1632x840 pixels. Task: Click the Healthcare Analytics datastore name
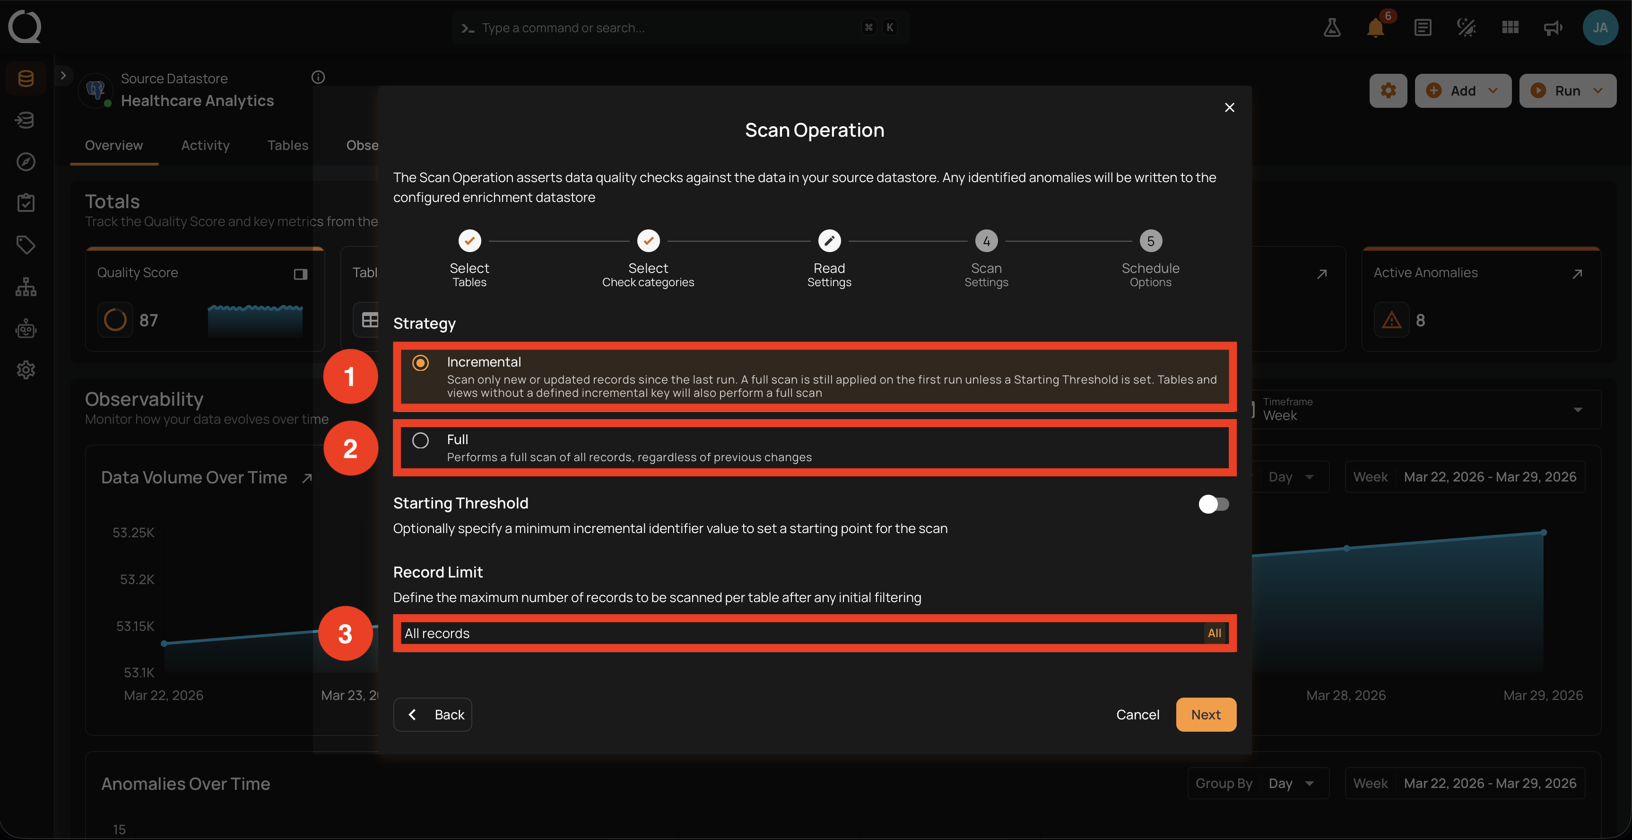[197, 101]
